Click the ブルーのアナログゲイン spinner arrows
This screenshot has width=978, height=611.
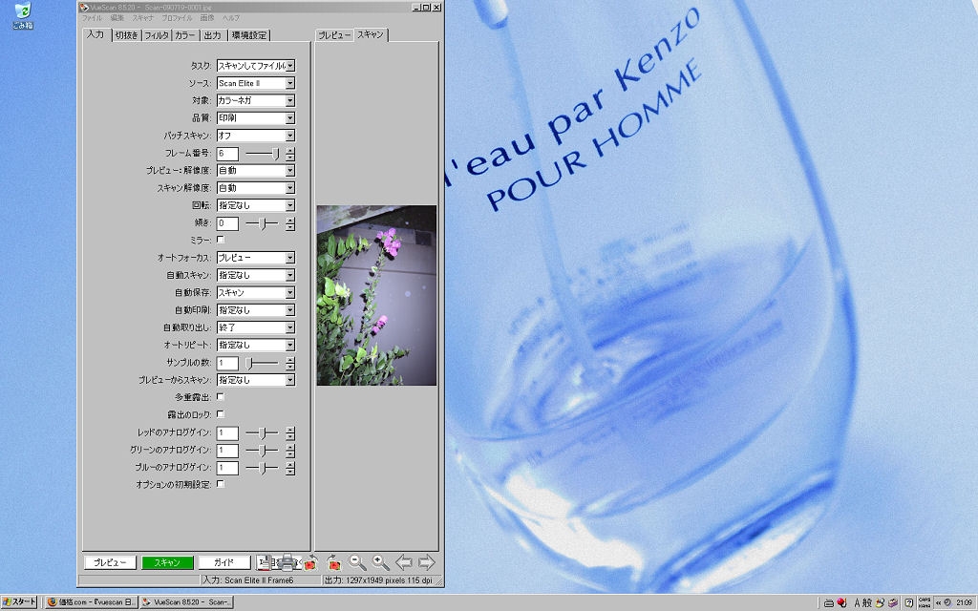click(x=290, y=468)
